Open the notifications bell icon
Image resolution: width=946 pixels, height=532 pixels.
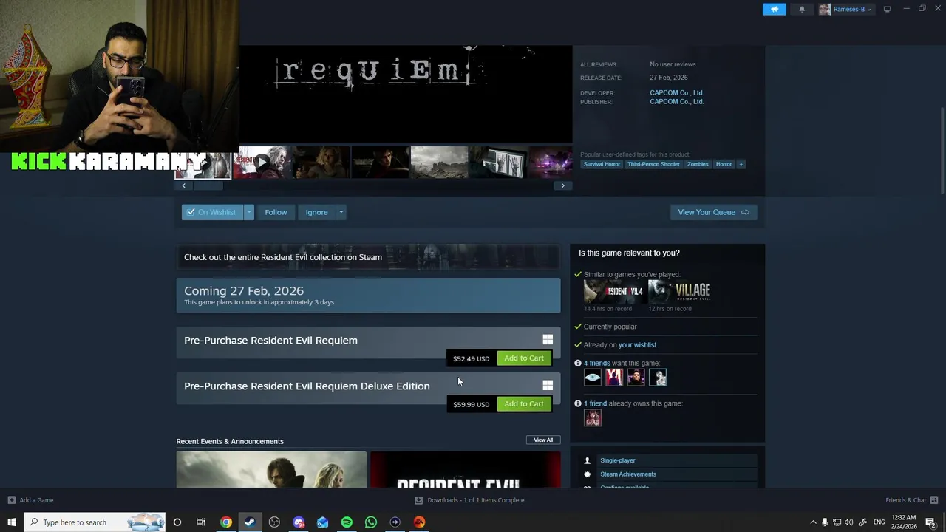click(x=802, y=9)
